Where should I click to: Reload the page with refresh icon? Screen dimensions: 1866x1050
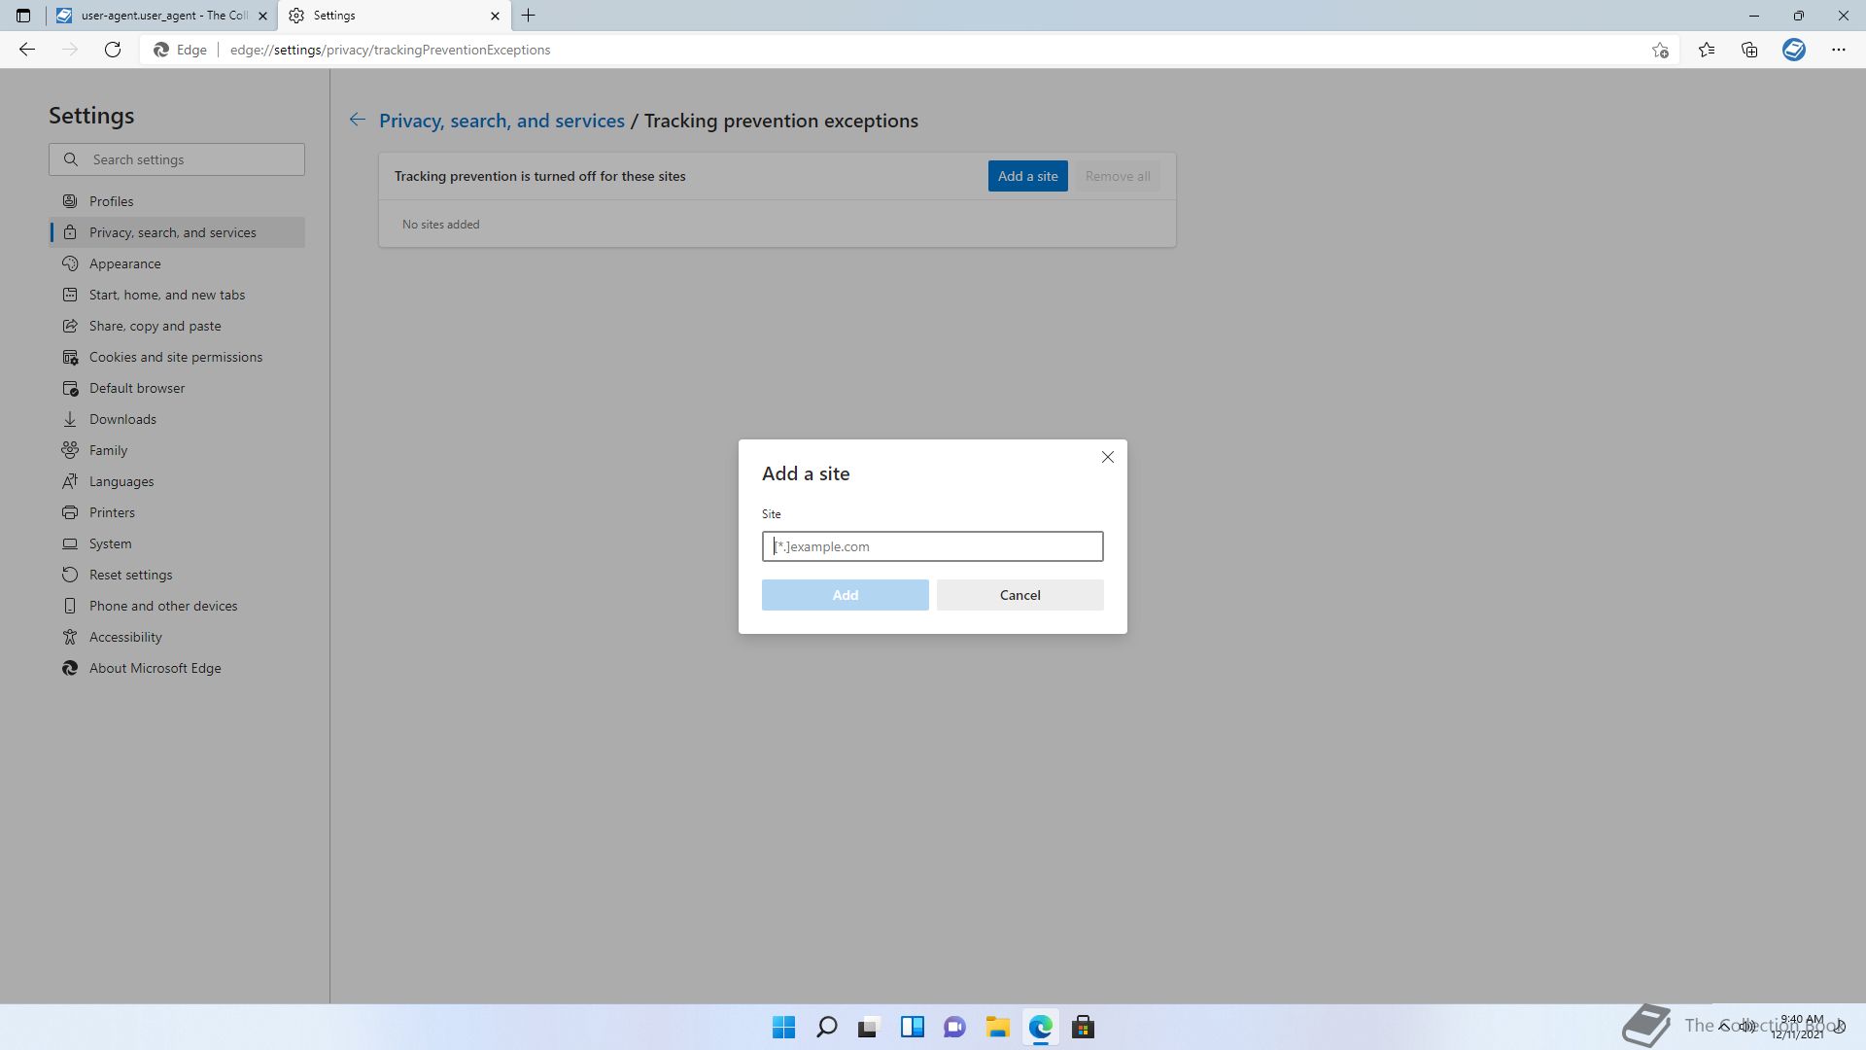click(113, 50)
